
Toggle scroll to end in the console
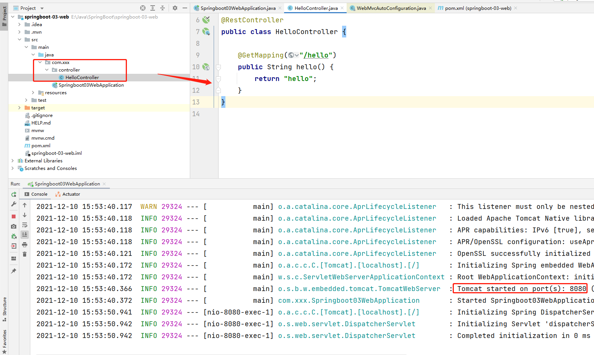click(x=25, y=235)
